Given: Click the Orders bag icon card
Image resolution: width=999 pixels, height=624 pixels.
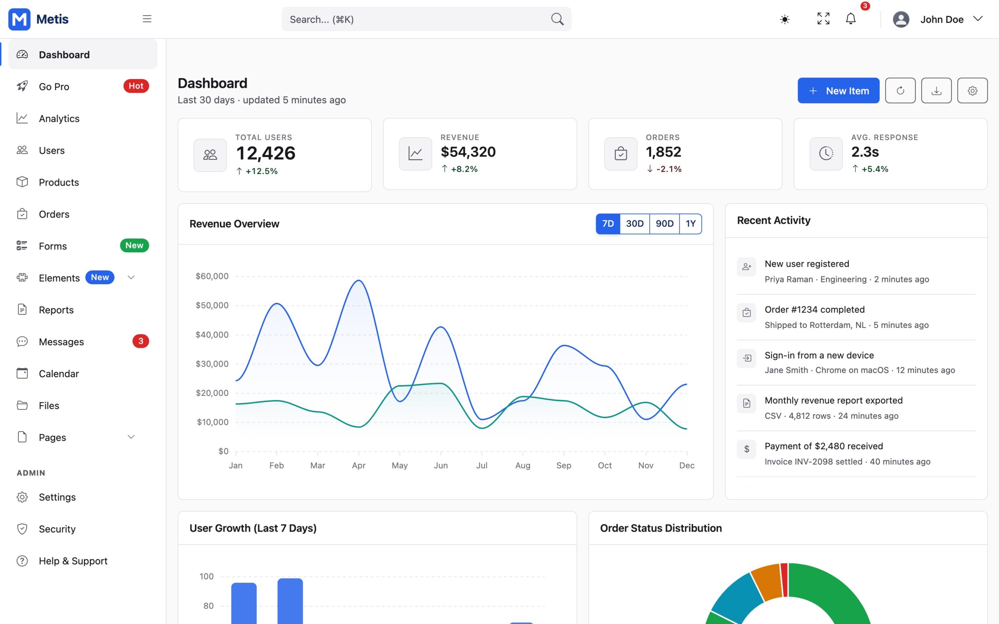Looking at the screenshot, I should tap(620, 154).
